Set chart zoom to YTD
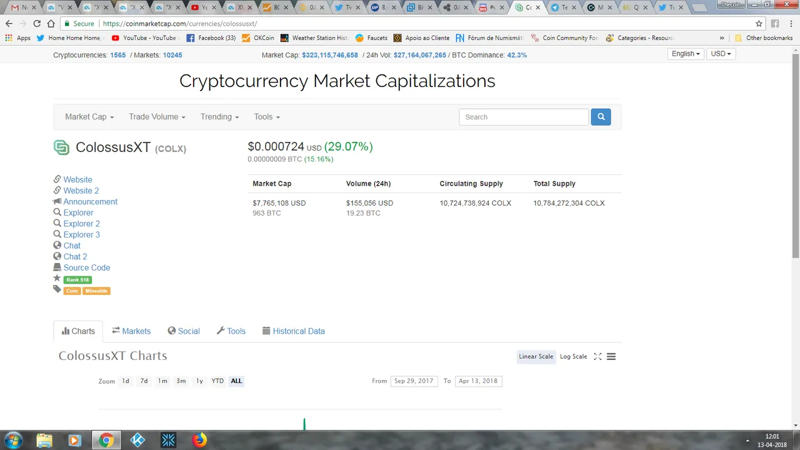The width and height of the screenshot is (800, 450). (217, 381)
